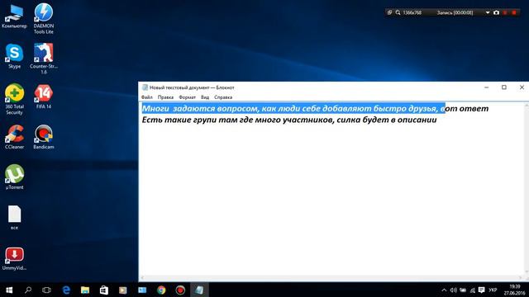529x297 pixels.
Task: Open the Вид menu in Notepad
Action: point(205,97)
